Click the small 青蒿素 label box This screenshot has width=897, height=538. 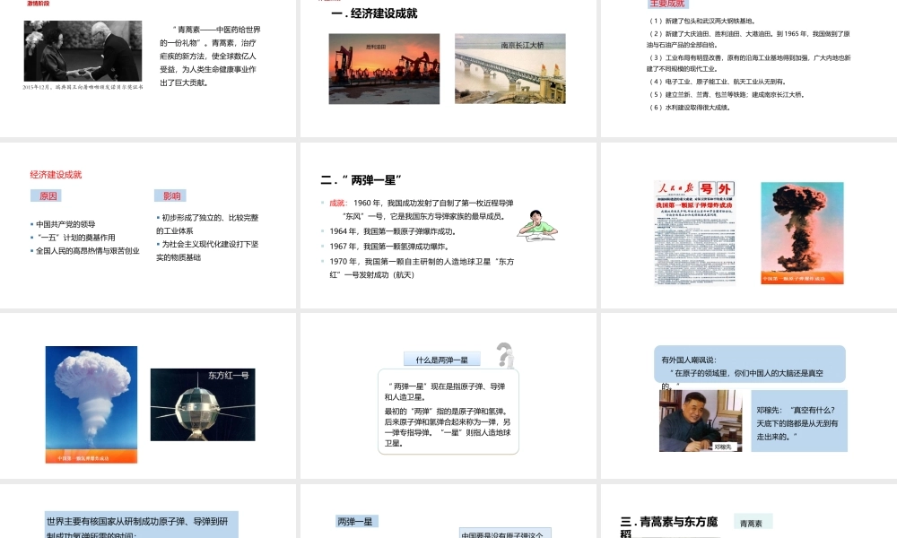click(751, 523)
